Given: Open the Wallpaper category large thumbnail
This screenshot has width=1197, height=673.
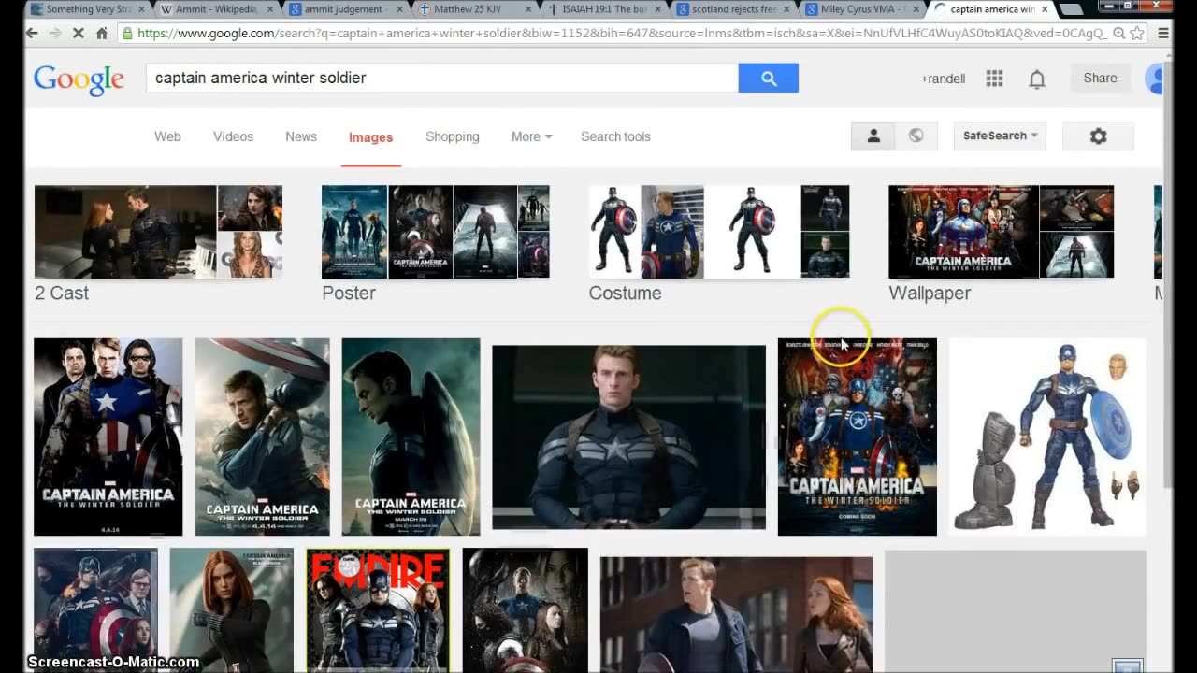Looking at the screenshot, I should pos(963,232).
